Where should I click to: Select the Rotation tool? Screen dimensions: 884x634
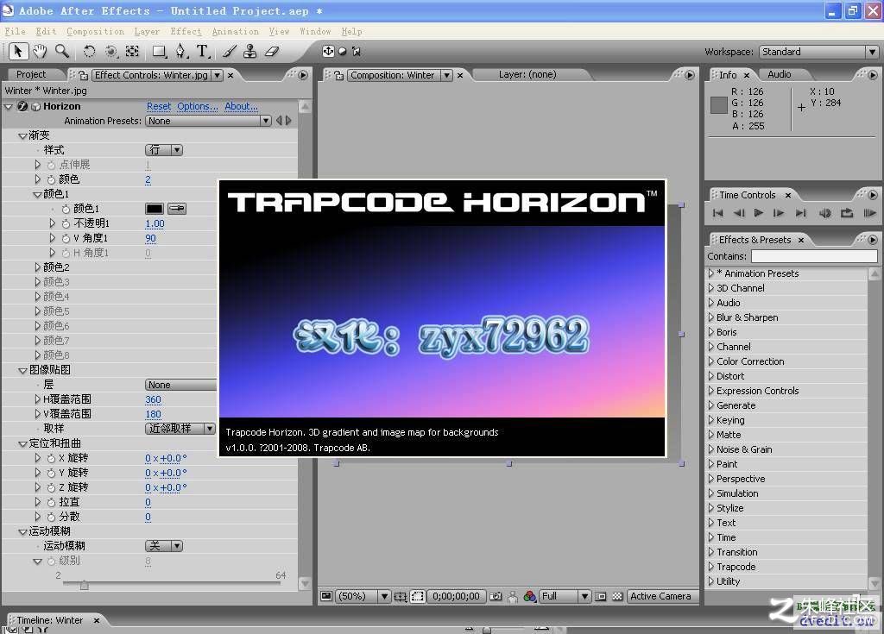89,52
